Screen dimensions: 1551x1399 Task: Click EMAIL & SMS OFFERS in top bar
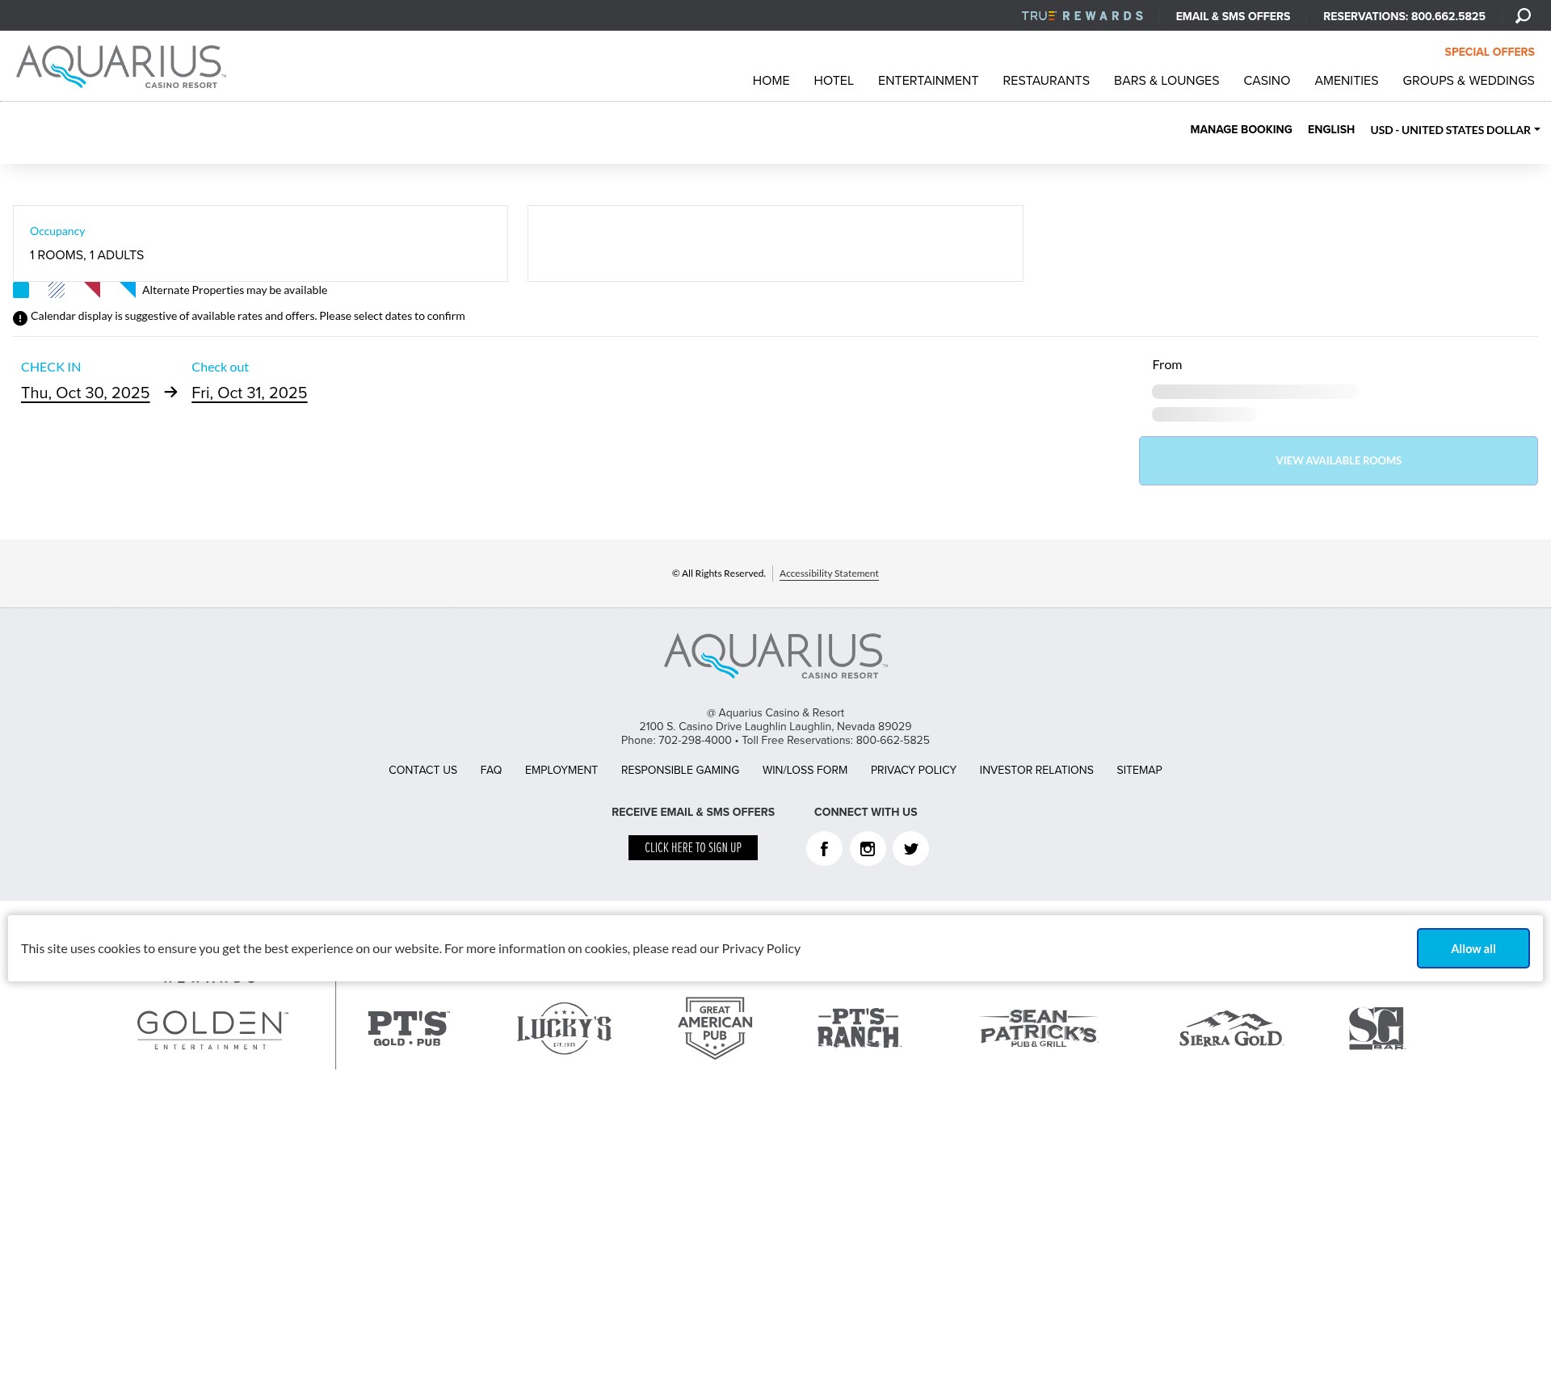coord(1233,16)
